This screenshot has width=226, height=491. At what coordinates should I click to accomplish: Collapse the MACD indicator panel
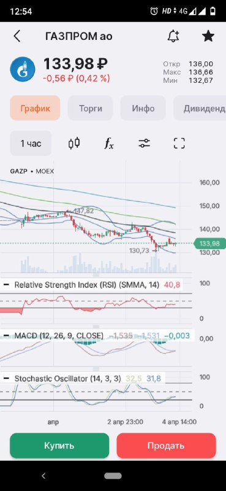(x=6, y=336)
